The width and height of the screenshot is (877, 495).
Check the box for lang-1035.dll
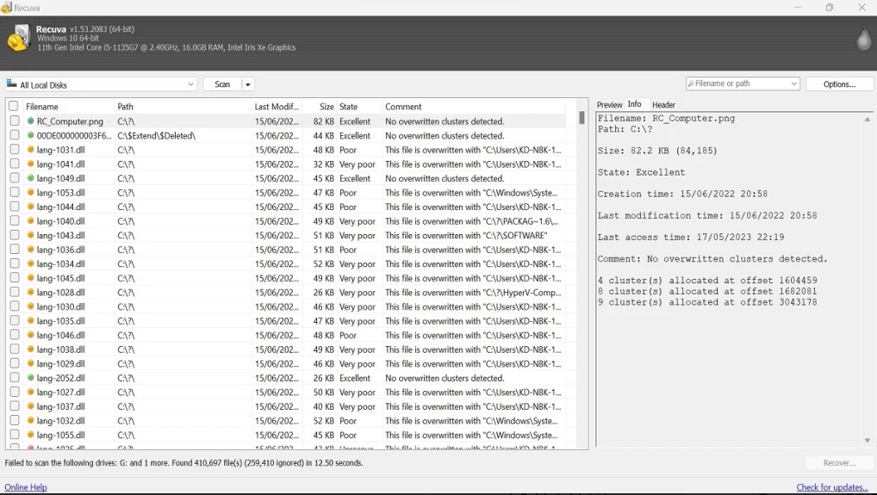15,321
